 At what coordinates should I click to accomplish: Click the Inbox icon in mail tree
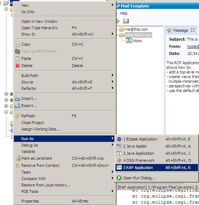129,41
